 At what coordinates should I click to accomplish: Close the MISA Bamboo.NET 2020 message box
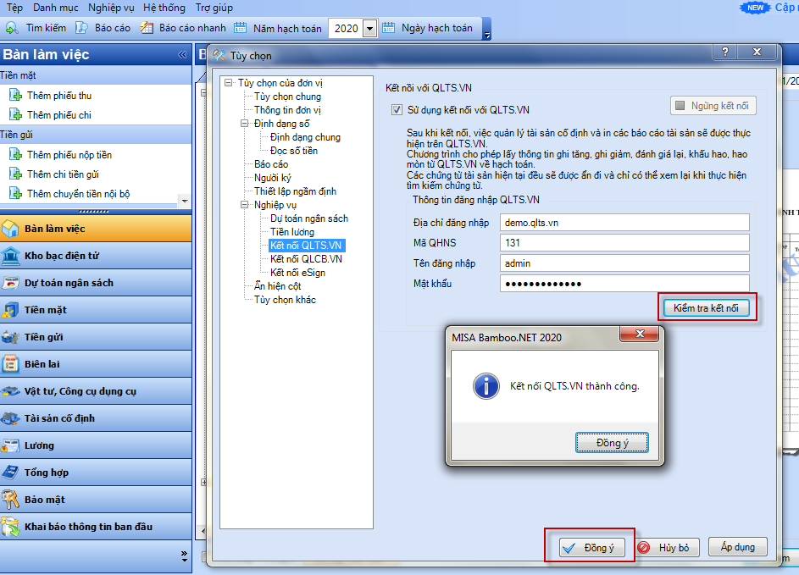(x=640, y=334)
